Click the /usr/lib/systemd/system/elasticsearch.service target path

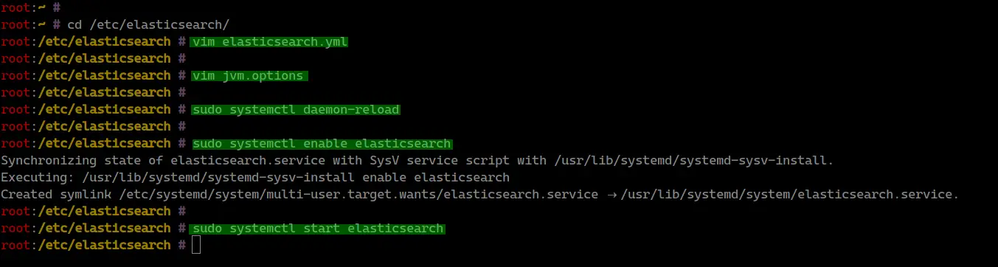(791, 194)
